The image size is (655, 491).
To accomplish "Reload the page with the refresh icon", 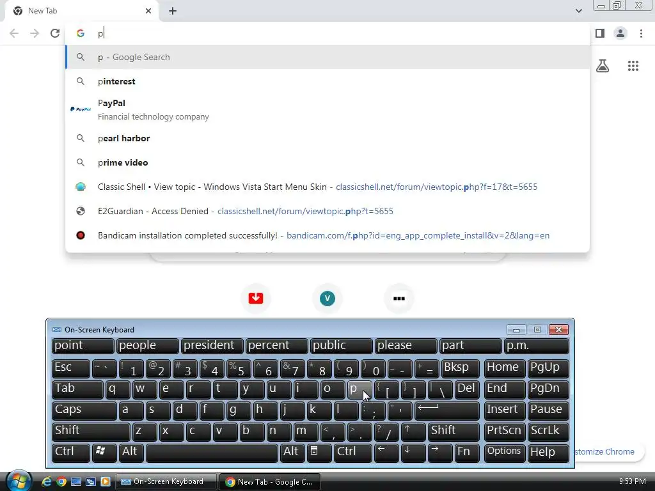I will 55,33.
